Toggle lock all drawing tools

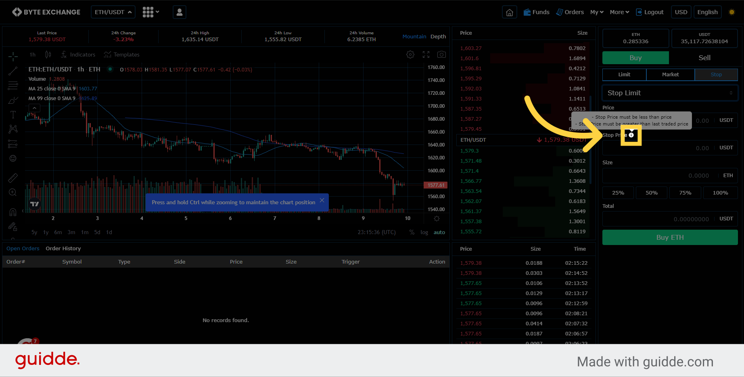[x=13, y=227]
